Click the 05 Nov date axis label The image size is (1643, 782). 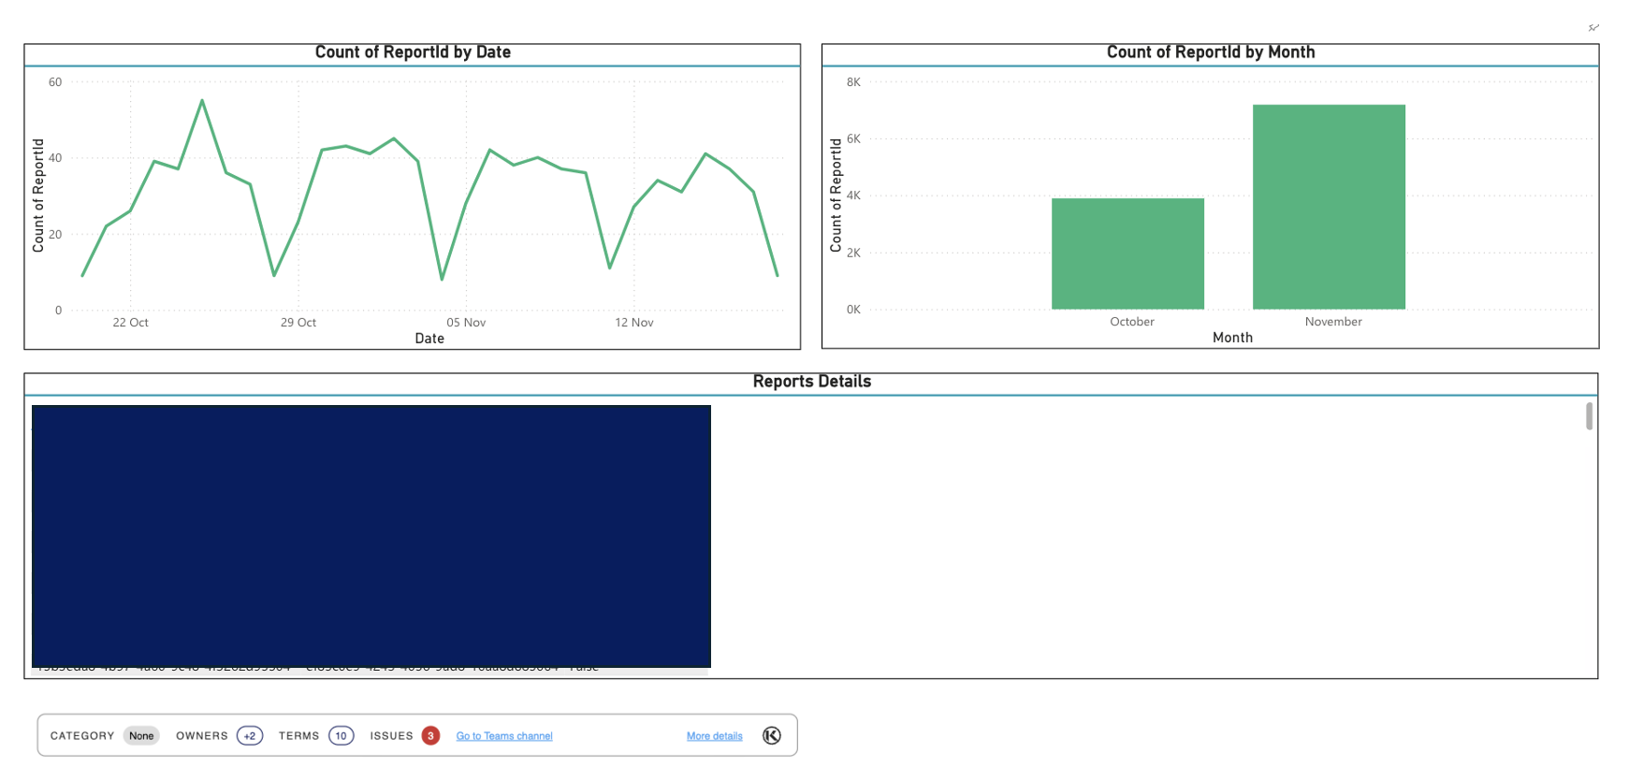click(466, 323)
